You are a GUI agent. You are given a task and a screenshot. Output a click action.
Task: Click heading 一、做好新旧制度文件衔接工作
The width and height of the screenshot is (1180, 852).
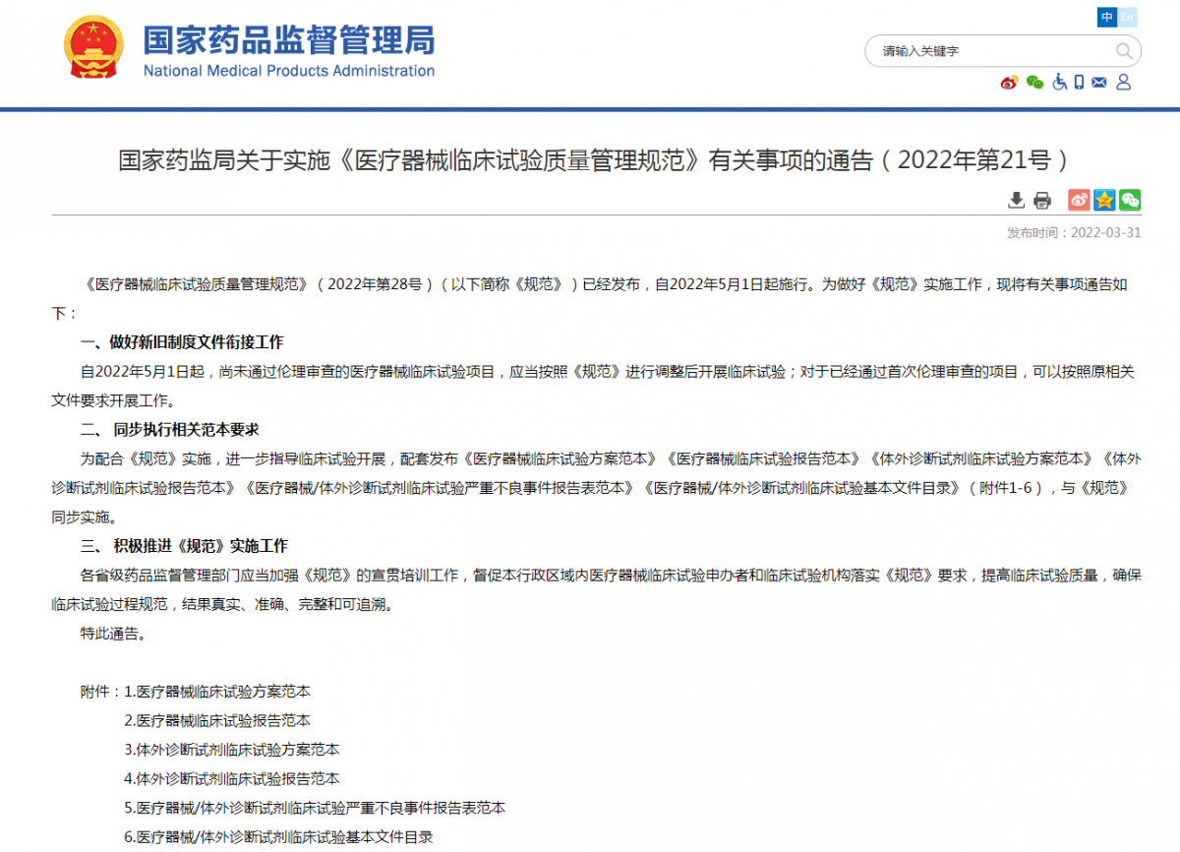(182, 342)
